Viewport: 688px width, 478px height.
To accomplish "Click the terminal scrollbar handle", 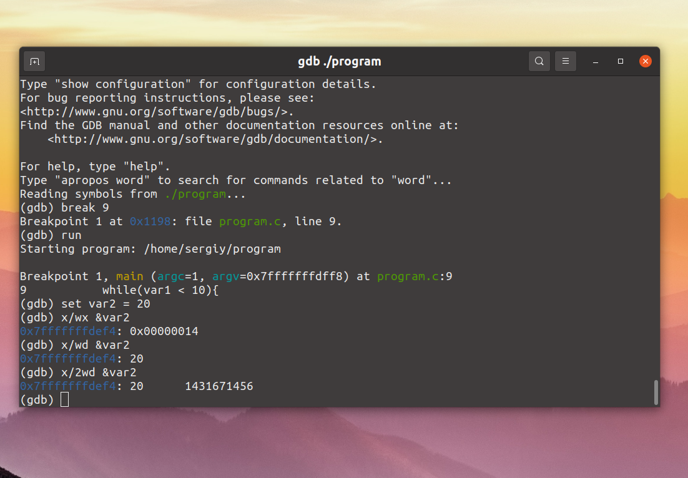I will 656,393.
